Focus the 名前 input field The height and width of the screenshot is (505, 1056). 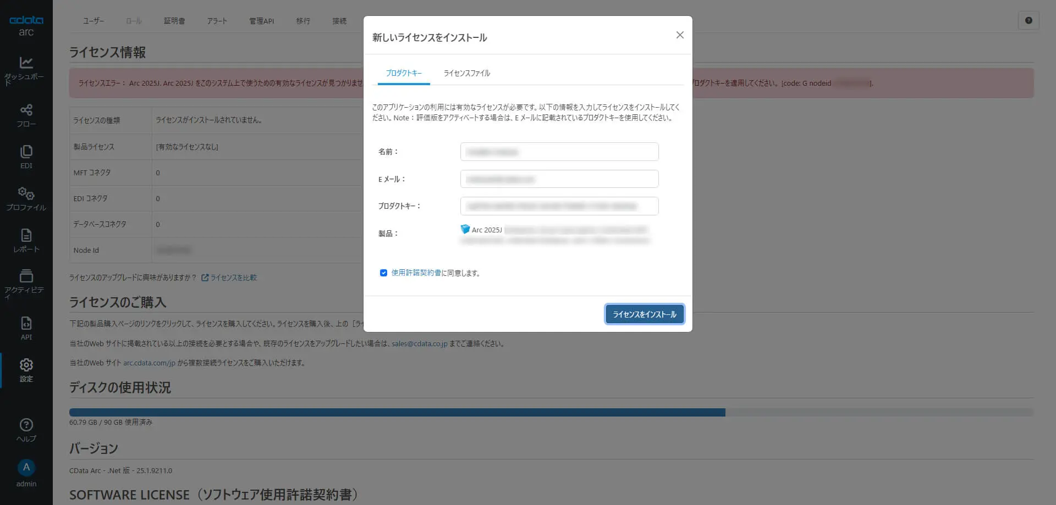pos(559,152)
